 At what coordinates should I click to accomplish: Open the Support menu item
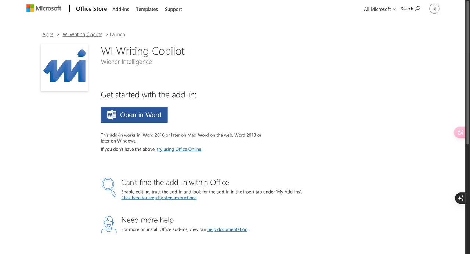coord(173,9)
